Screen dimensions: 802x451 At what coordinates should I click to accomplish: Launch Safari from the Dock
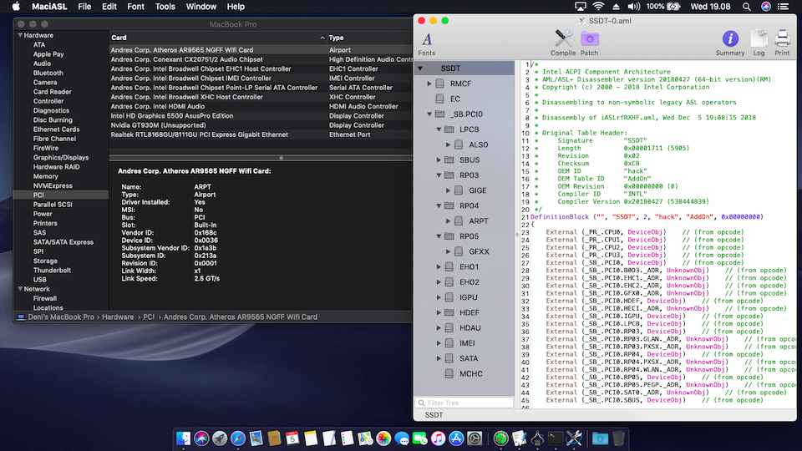tap(238, 438)
